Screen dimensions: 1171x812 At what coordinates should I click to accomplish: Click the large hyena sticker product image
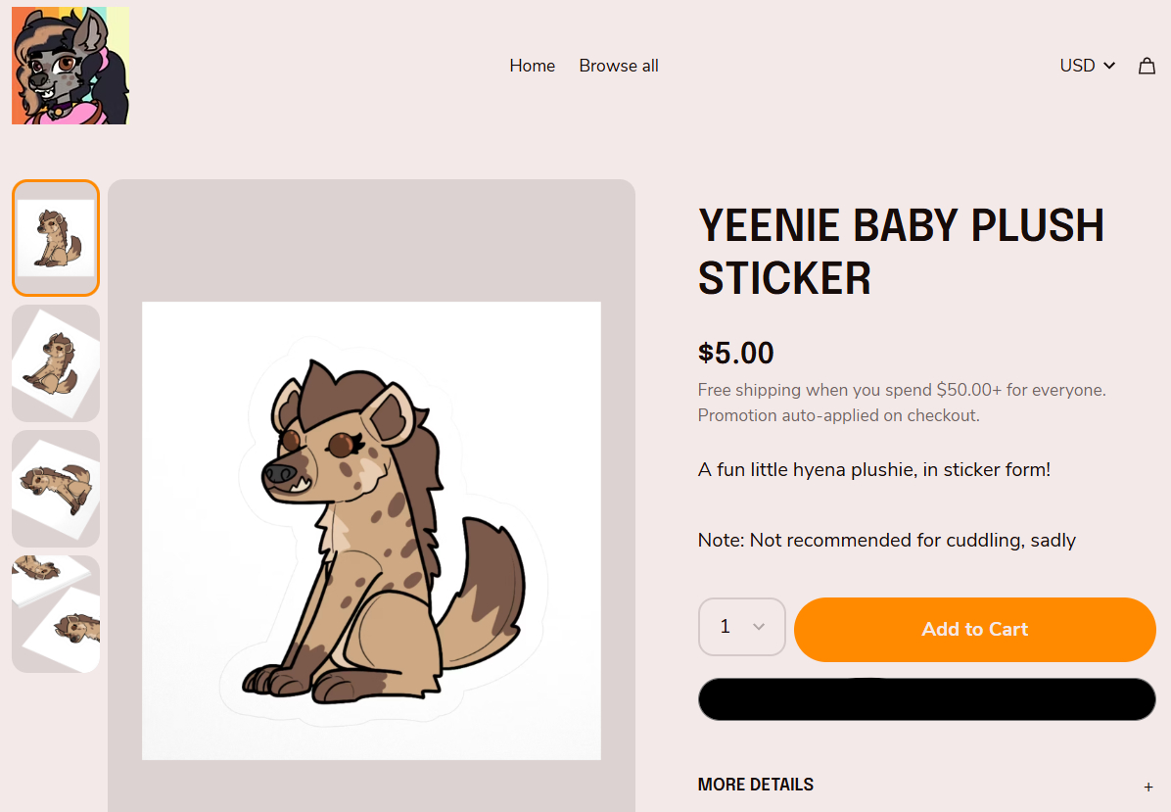371,530
